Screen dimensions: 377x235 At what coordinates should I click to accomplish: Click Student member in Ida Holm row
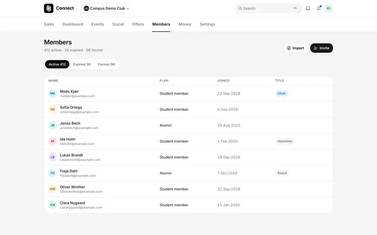(x=174, y=141)
